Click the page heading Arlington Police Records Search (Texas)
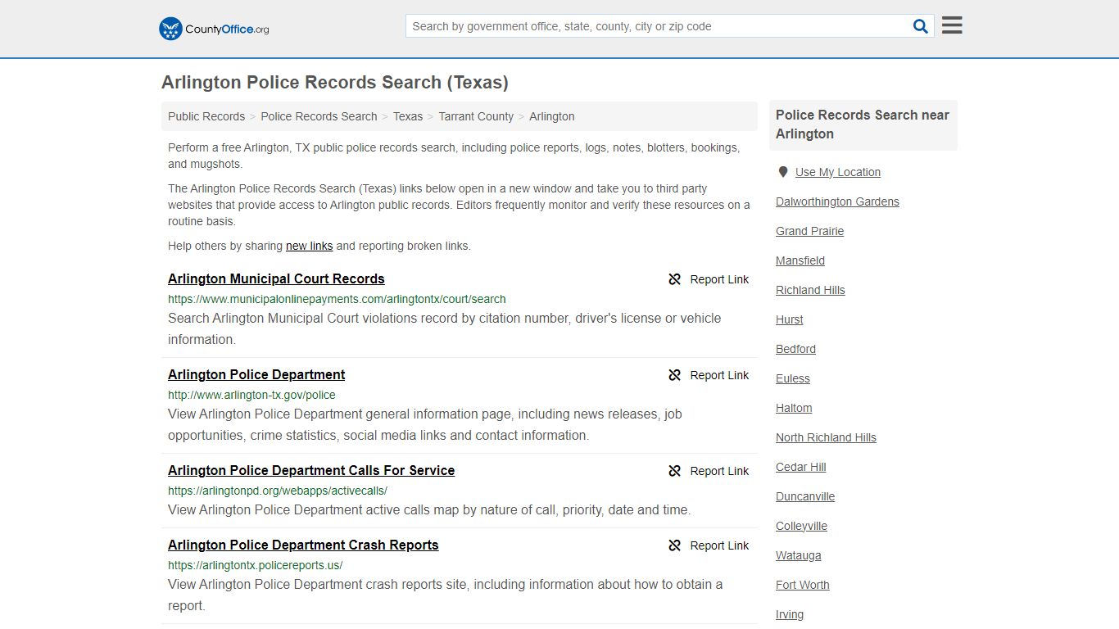Image resolution: width=1119 pixels, height=629 pixels. click(x=335, y=82)
